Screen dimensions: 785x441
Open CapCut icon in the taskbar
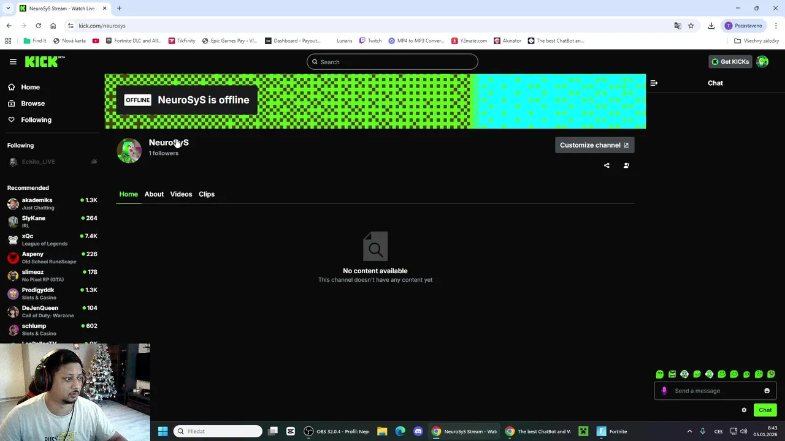(x=291, y=431)
